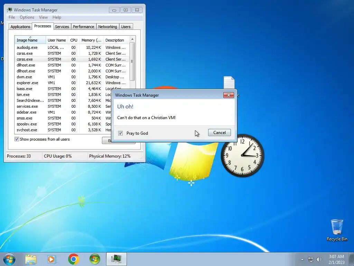Click the taskbar date and time

pos(336,259)
